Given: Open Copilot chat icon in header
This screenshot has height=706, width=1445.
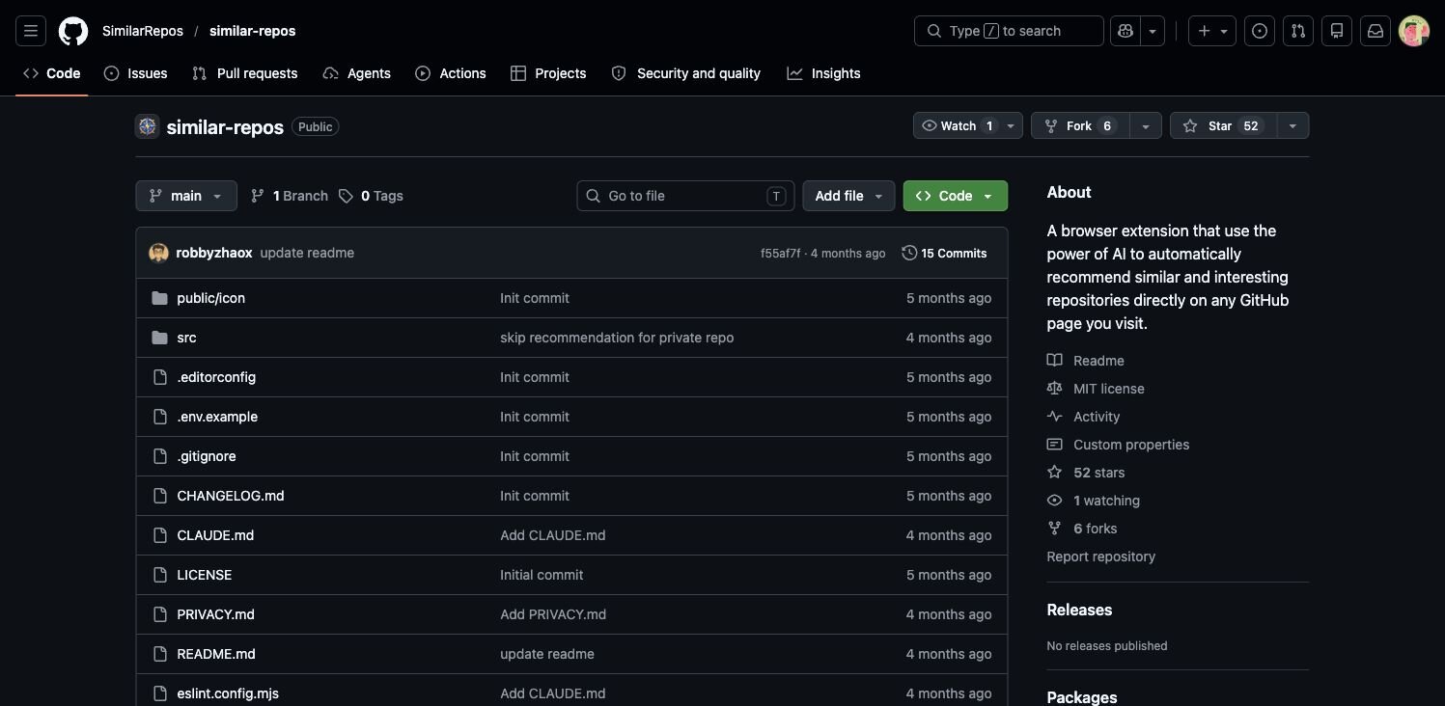Looking at the screenshot, I should (x=1125, y=31).
